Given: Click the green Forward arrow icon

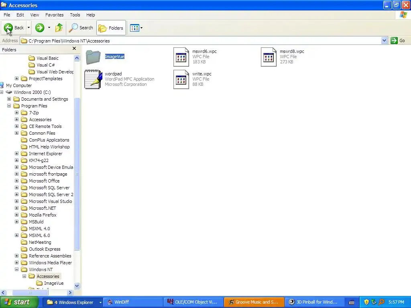Looking at the screenshot, I should coord(40,28).
